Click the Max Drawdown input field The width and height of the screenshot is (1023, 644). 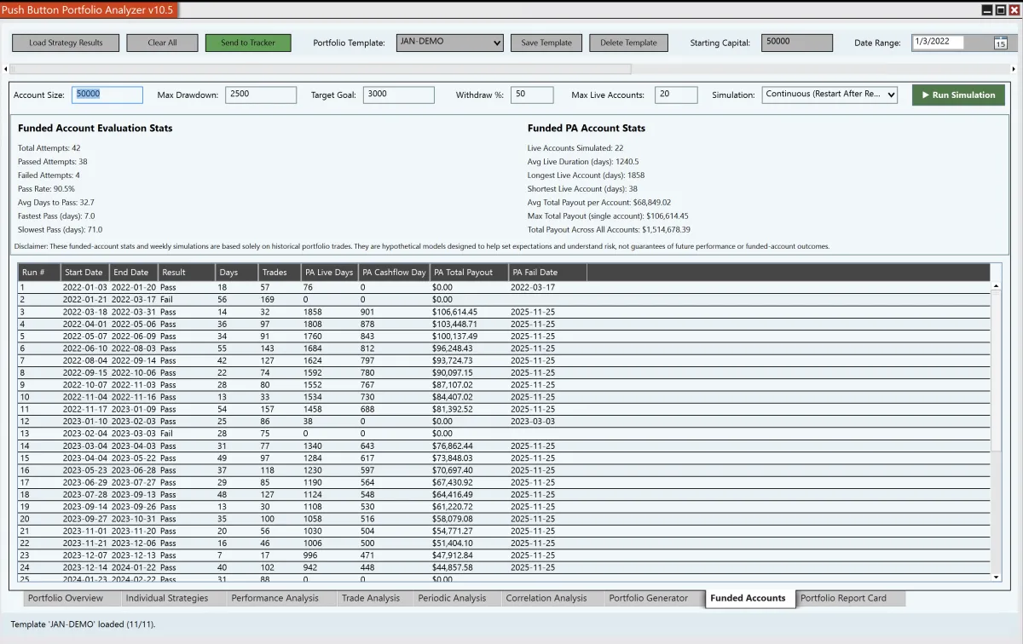point(261,95)
